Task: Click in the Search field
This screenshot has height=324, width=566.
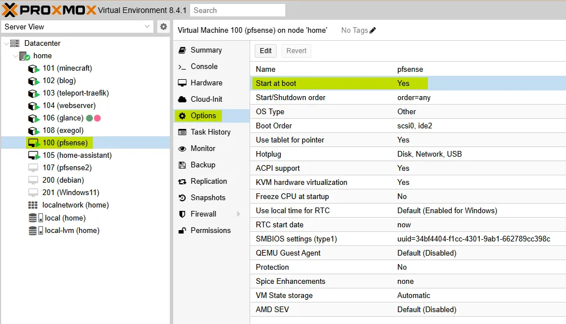Action: tap(238, 10)
